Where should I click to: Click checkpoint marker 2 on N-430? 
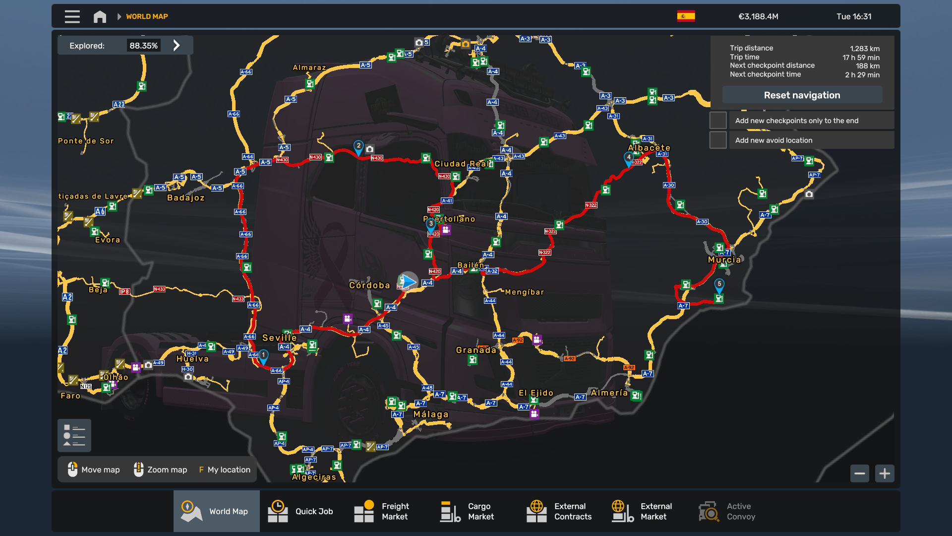pos(358,146)
